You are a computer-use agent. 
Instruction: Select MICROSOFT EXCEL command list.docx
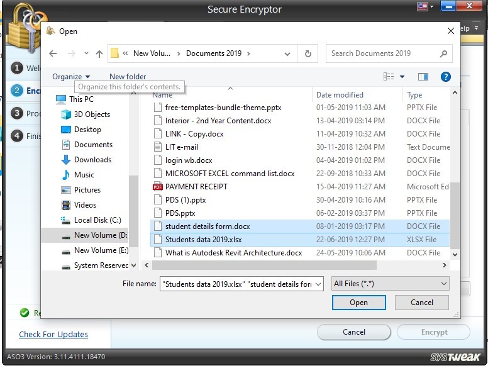click(x=300, y=174)
